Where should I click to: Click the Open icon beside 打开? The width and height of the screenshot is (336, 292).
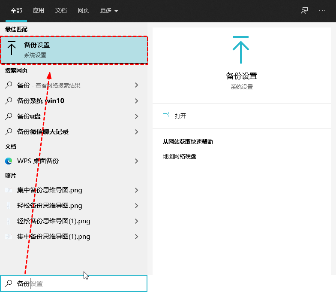pos(166,116)
